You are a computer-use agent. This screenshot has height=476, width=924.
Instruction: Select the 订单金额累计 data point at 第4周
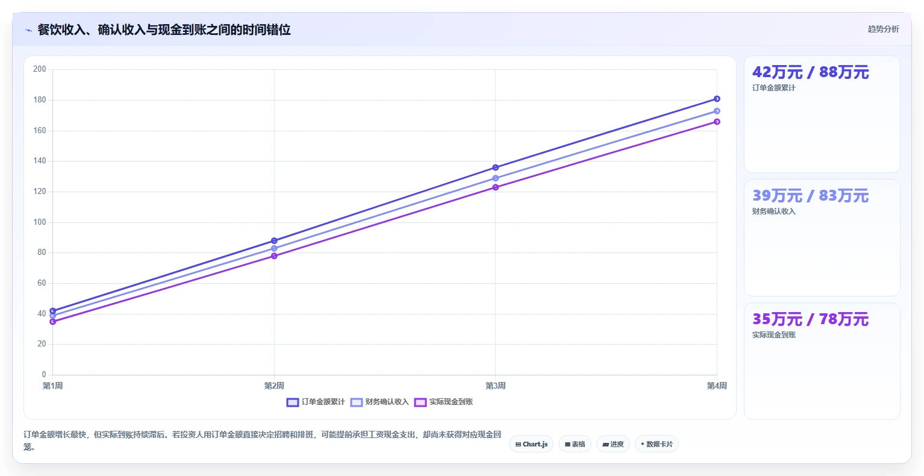(x=717, y=99)
